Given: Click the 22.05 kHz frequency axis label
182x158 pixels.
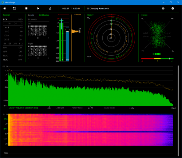Looking at the screenshot, I should click(x=173, y=108).
